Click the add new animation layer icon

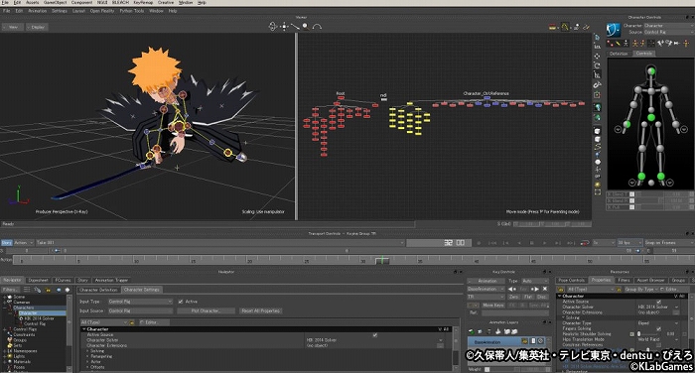coord(472,331)
